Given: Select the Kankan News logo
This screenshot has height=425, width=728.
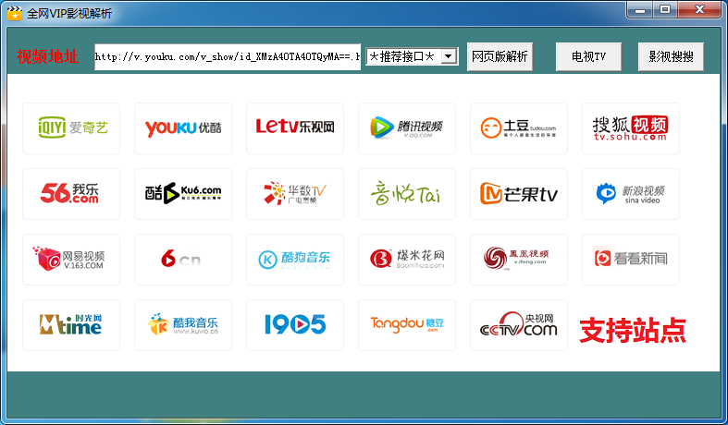Looking at the screenshot, I should coord(631,260).
